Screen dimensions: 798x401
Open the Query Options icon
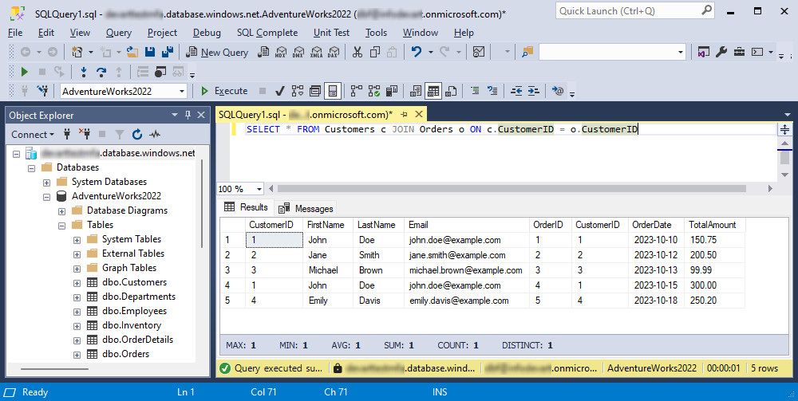tap(315, 91)
